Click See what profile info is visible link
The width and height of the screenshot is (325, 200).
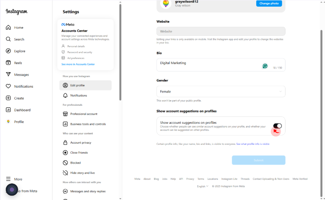(253, 144)
